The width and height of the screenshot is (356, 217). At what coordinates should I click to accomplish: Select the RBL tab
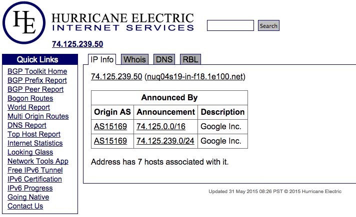click(190, 60)
